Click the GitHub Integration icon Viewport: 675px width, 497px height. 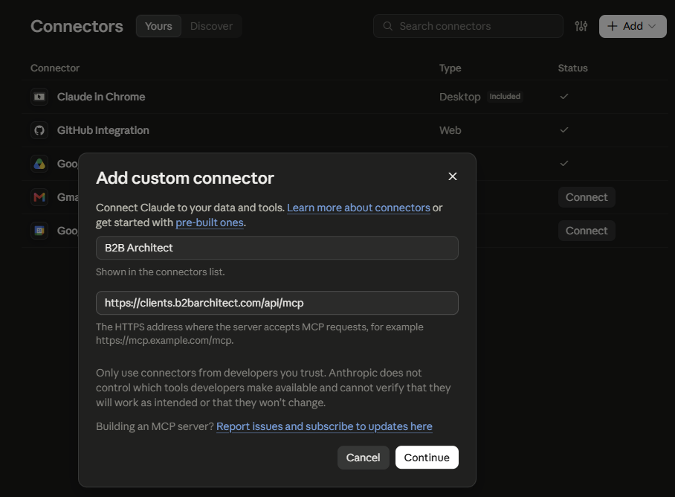coord(39,130)
